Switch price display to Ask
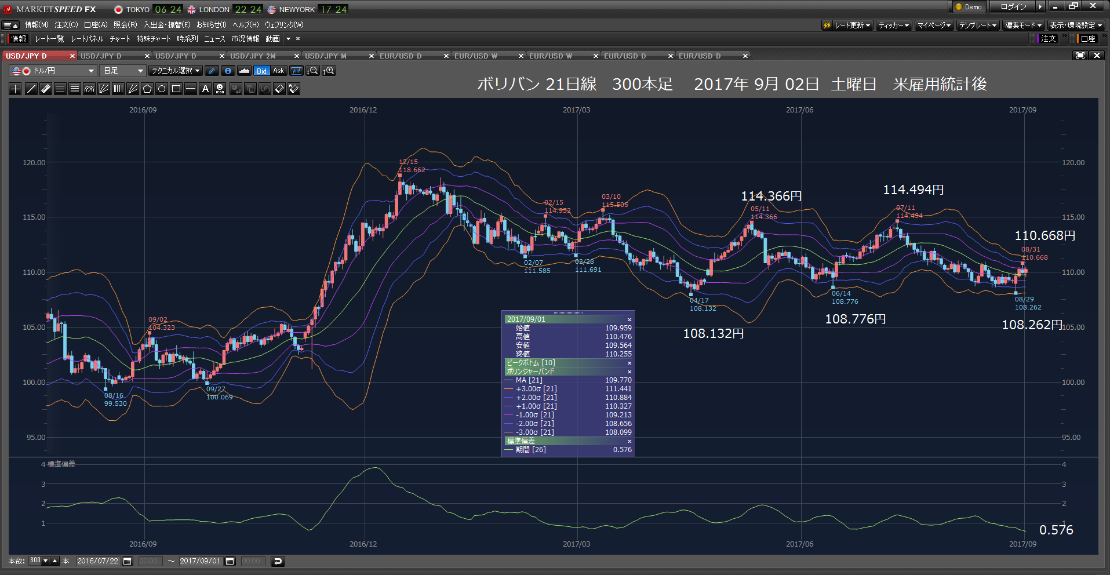 pos(279,71)
